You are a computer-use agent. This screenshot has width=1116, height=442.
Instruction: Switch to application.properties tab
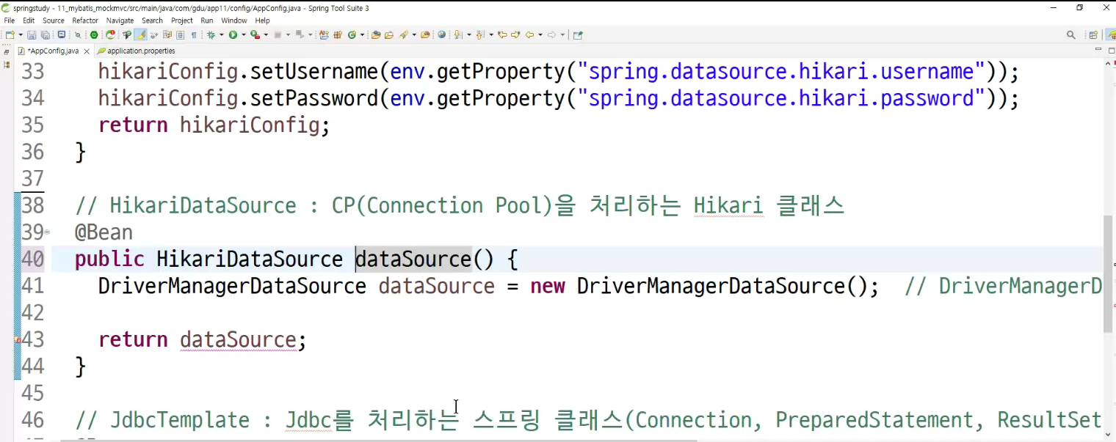pyautogui.click(x=137, y=51)
